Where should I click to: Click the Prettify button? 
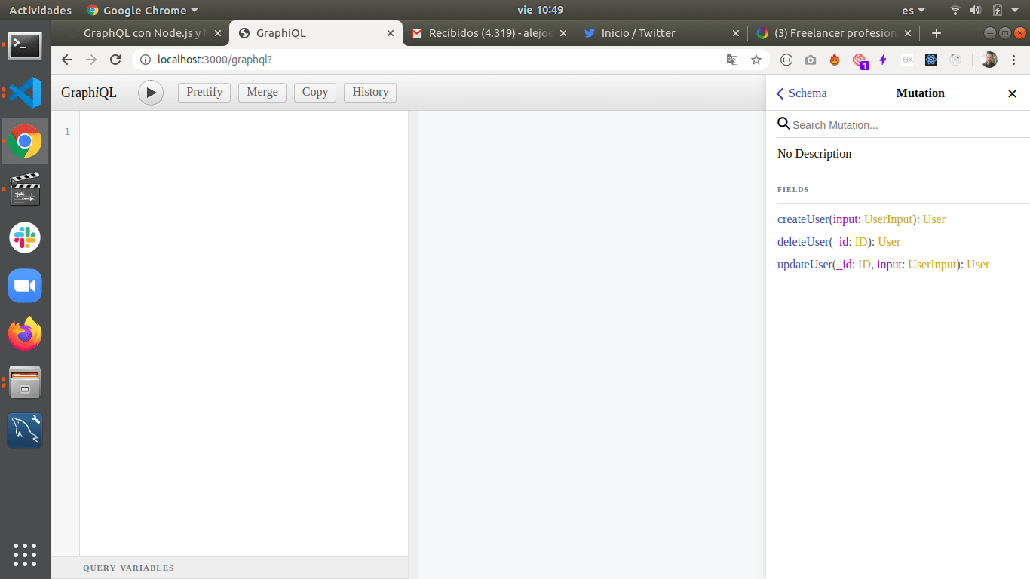point(204,92)
